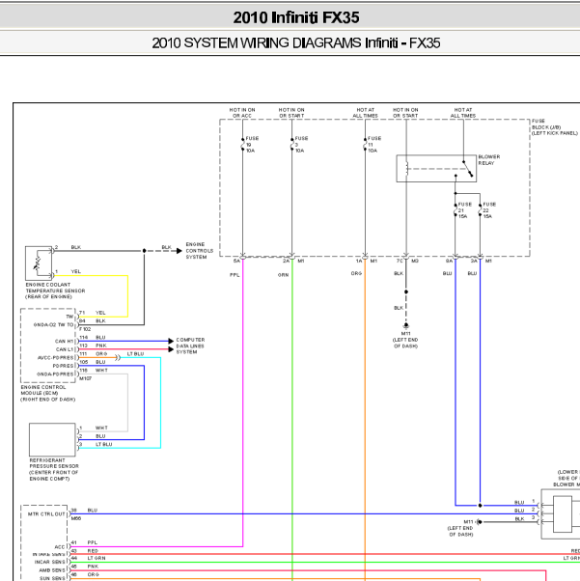Select pin "43 RED" wire label
This screenshot has width=580, height=581.
click(85, 551)
